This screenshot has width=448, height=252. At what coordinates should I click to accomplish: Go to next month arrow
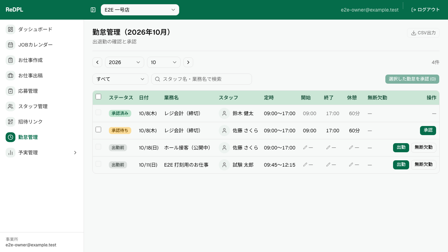[188, 62]
